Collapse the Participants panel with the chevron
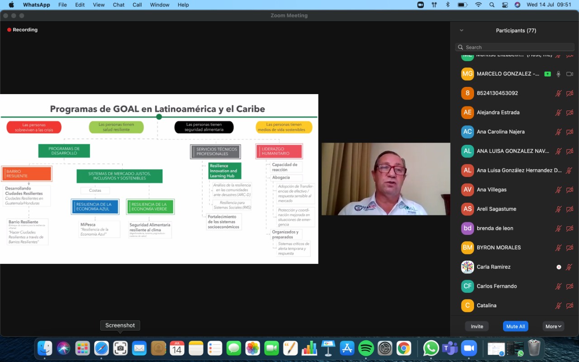 (x=461, y=30)
